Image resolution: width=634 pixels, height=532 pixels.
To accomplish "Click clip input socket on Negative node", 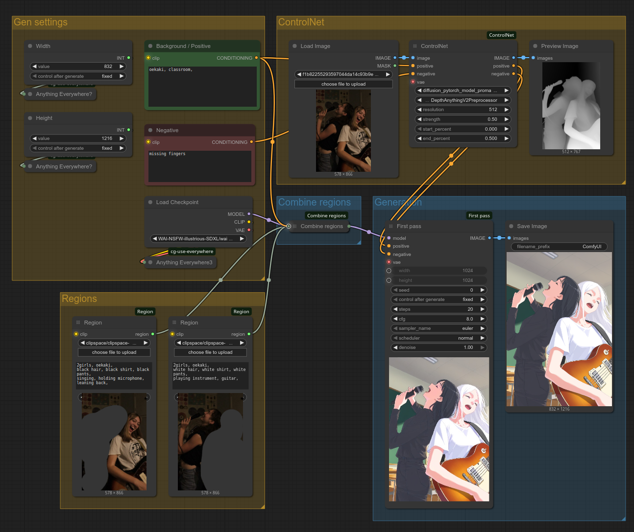I will pos(148,142).
